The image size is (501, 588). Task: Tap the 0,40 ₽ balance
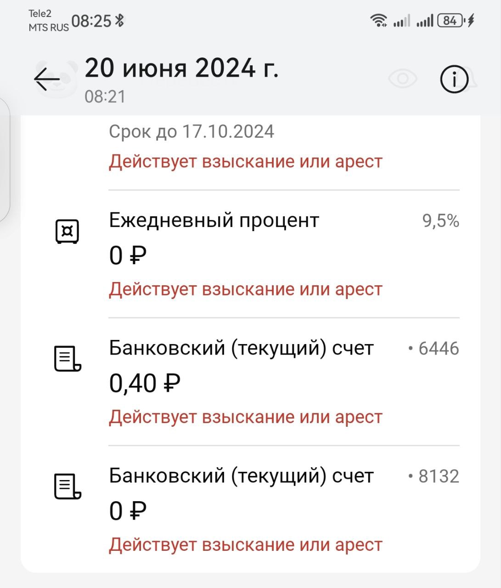(145, 383)
